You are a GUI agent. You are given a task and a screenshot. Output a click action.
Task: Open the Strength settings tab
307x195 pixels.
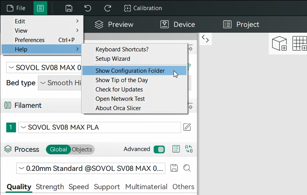coord(50,187)
